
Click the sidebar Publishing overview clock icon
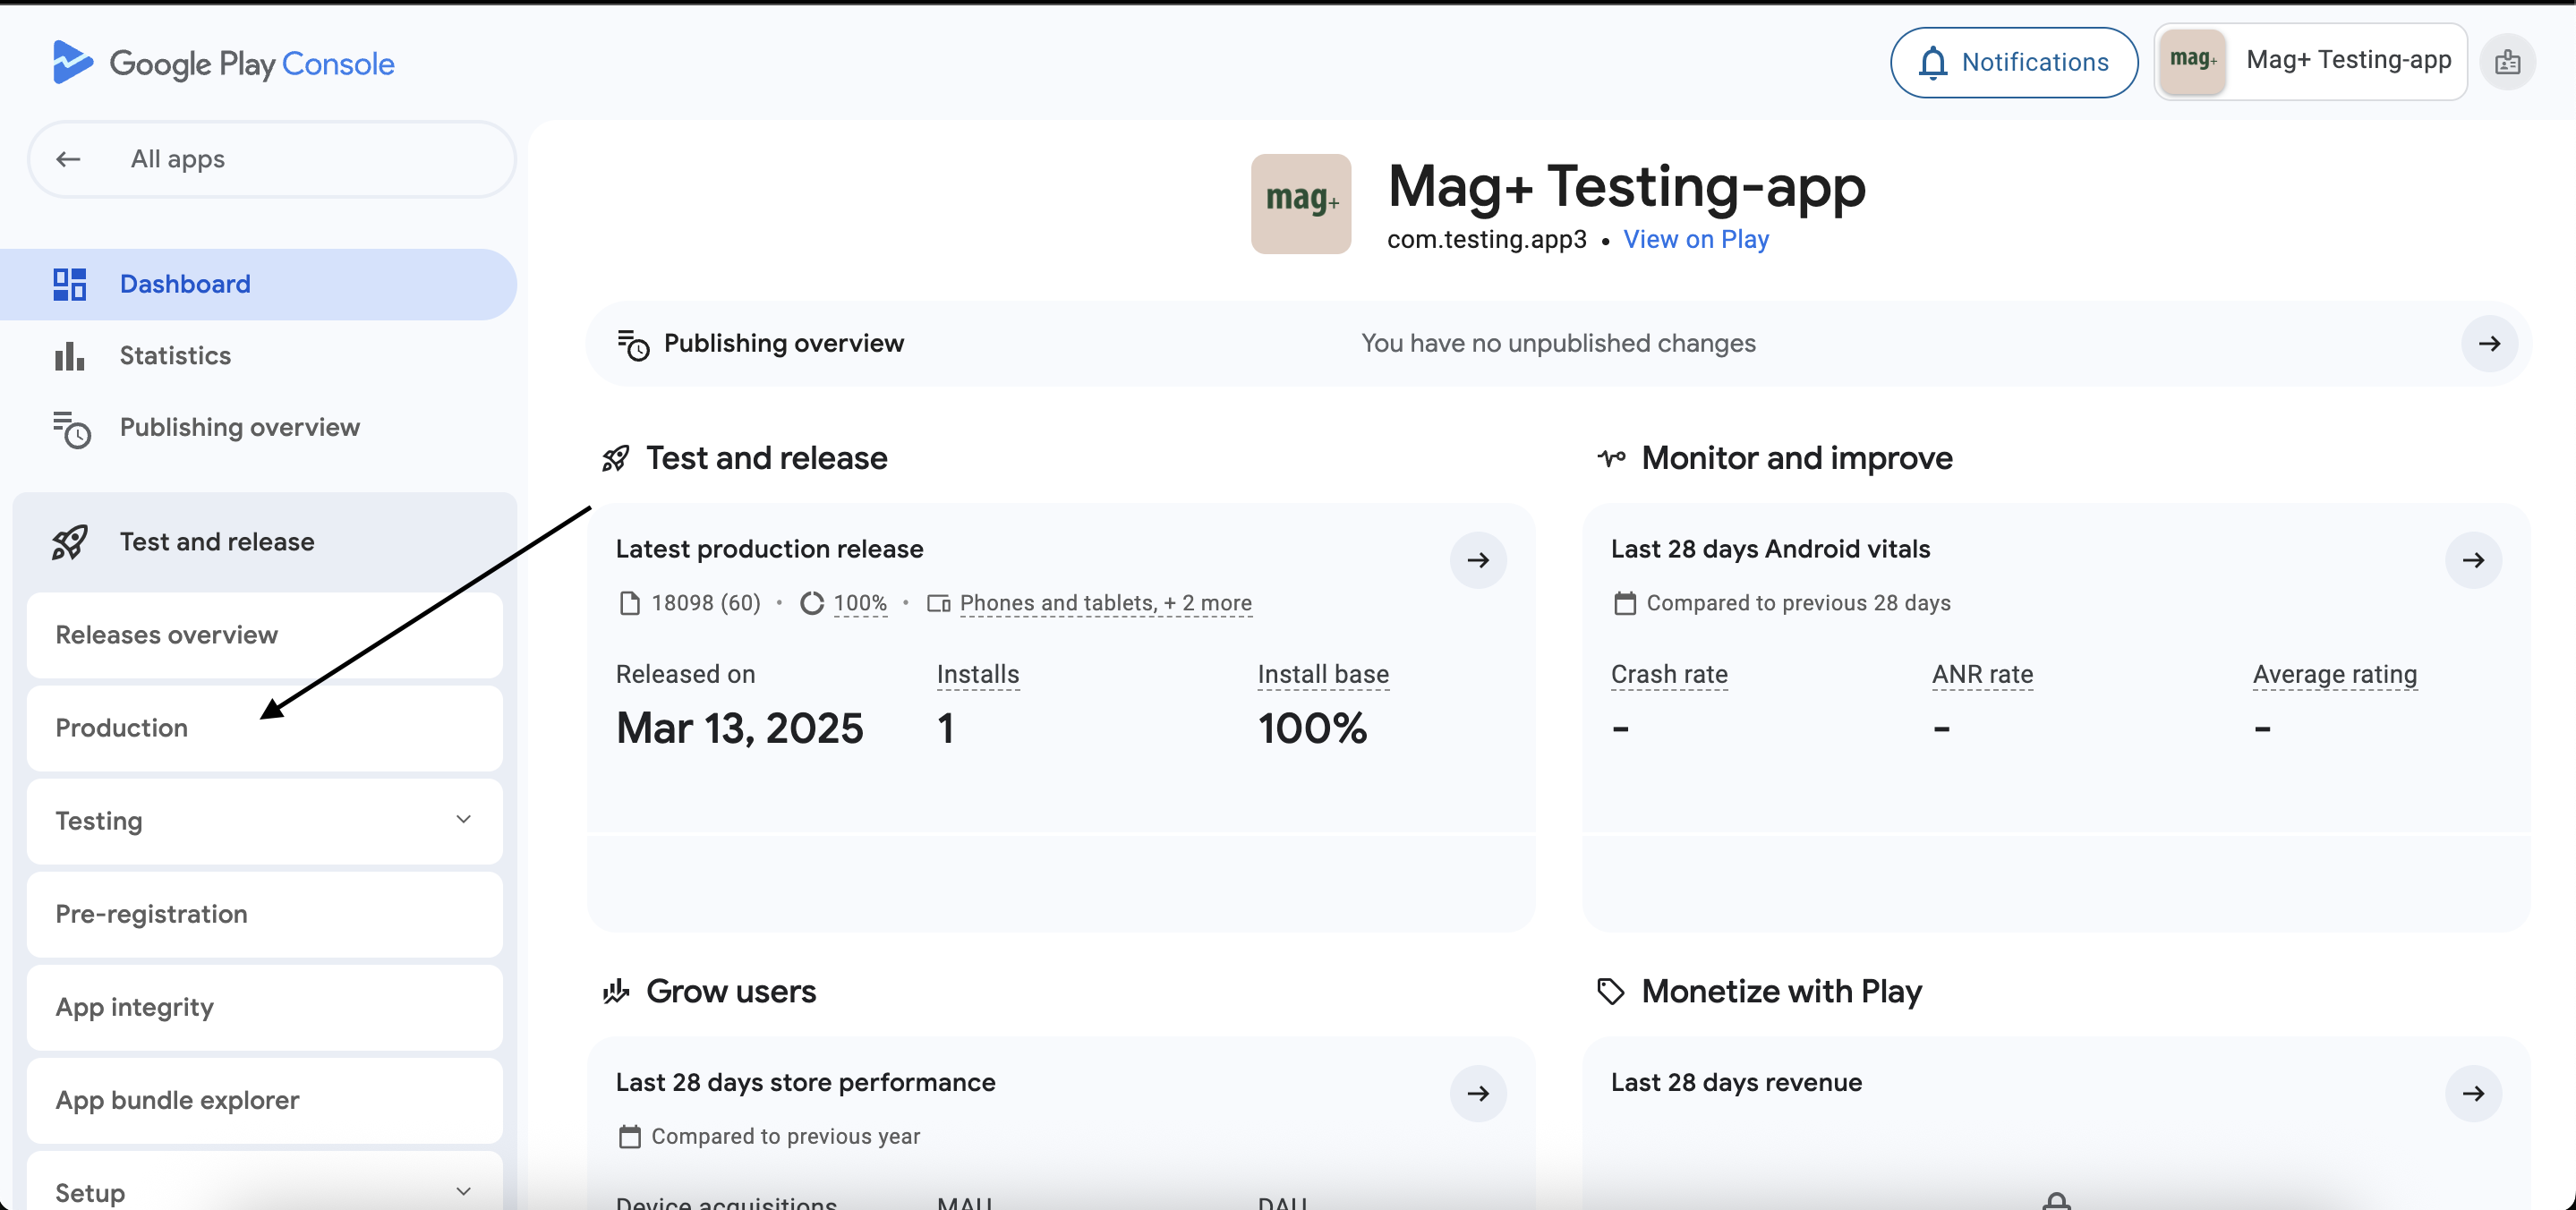click(71, 429)
